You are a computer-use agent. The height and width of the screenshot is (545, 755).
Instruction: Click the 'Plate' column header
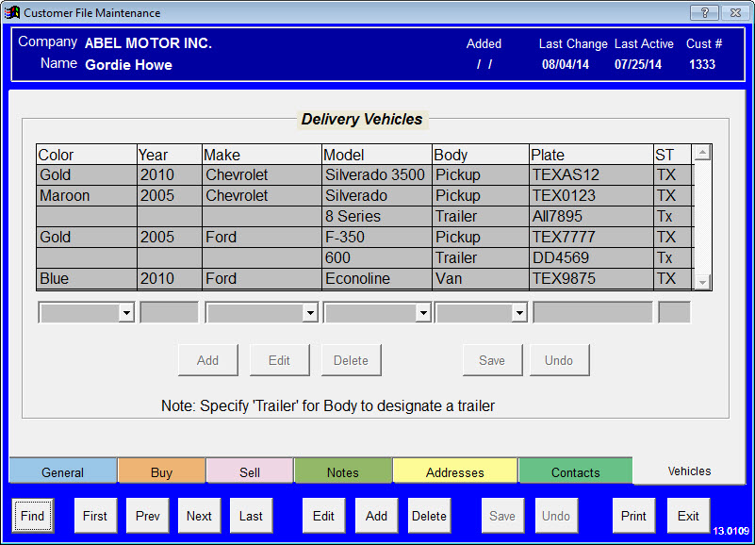pyautogui.click(x=591, y=155)
